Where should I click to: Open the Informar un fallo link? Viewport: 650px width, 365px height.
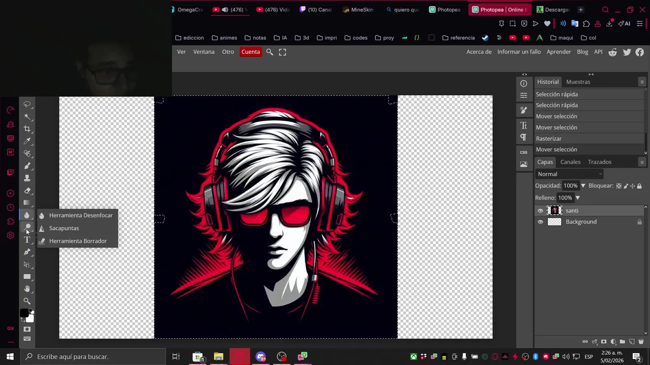click(x=519, y=52)
